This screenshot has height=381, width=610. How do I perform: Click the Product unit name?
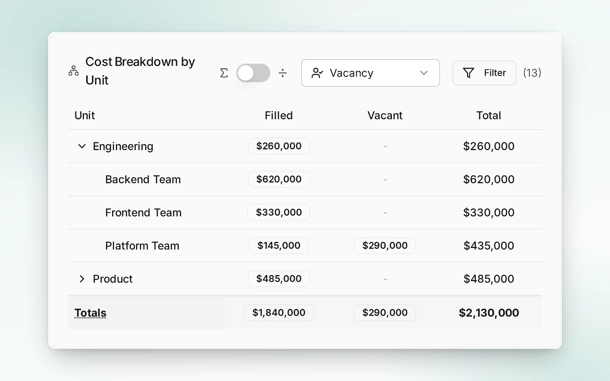click(112, 279)
